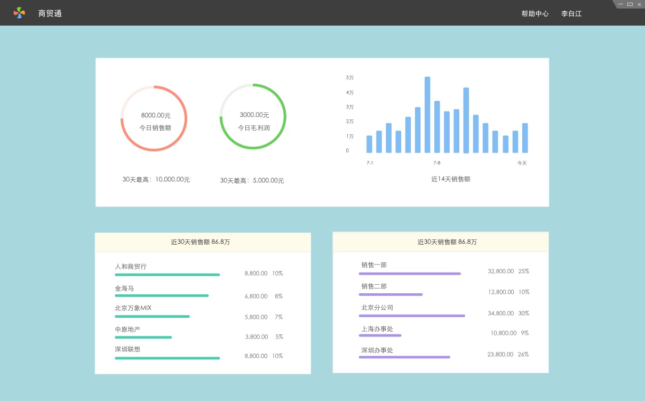Screen dimensions: 645x401
Task: Open the 北京分公司 department entry
Action: [377, 308]
